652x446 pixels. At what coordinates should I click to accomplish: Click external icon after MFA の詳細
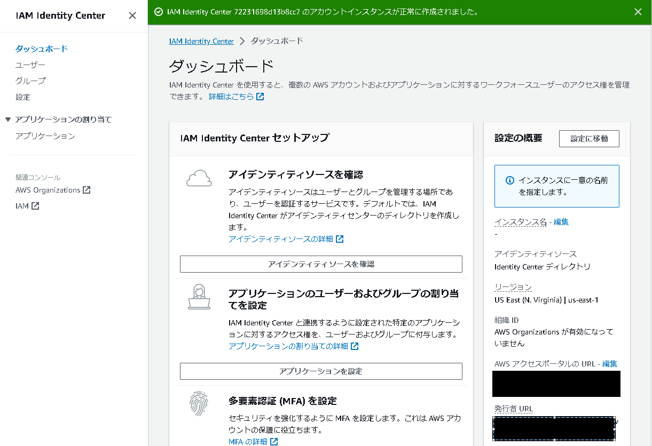274,442
